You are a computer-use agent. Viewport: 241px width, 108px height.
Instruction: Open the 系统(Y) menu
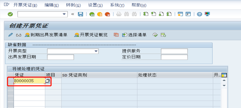[117, 5]
